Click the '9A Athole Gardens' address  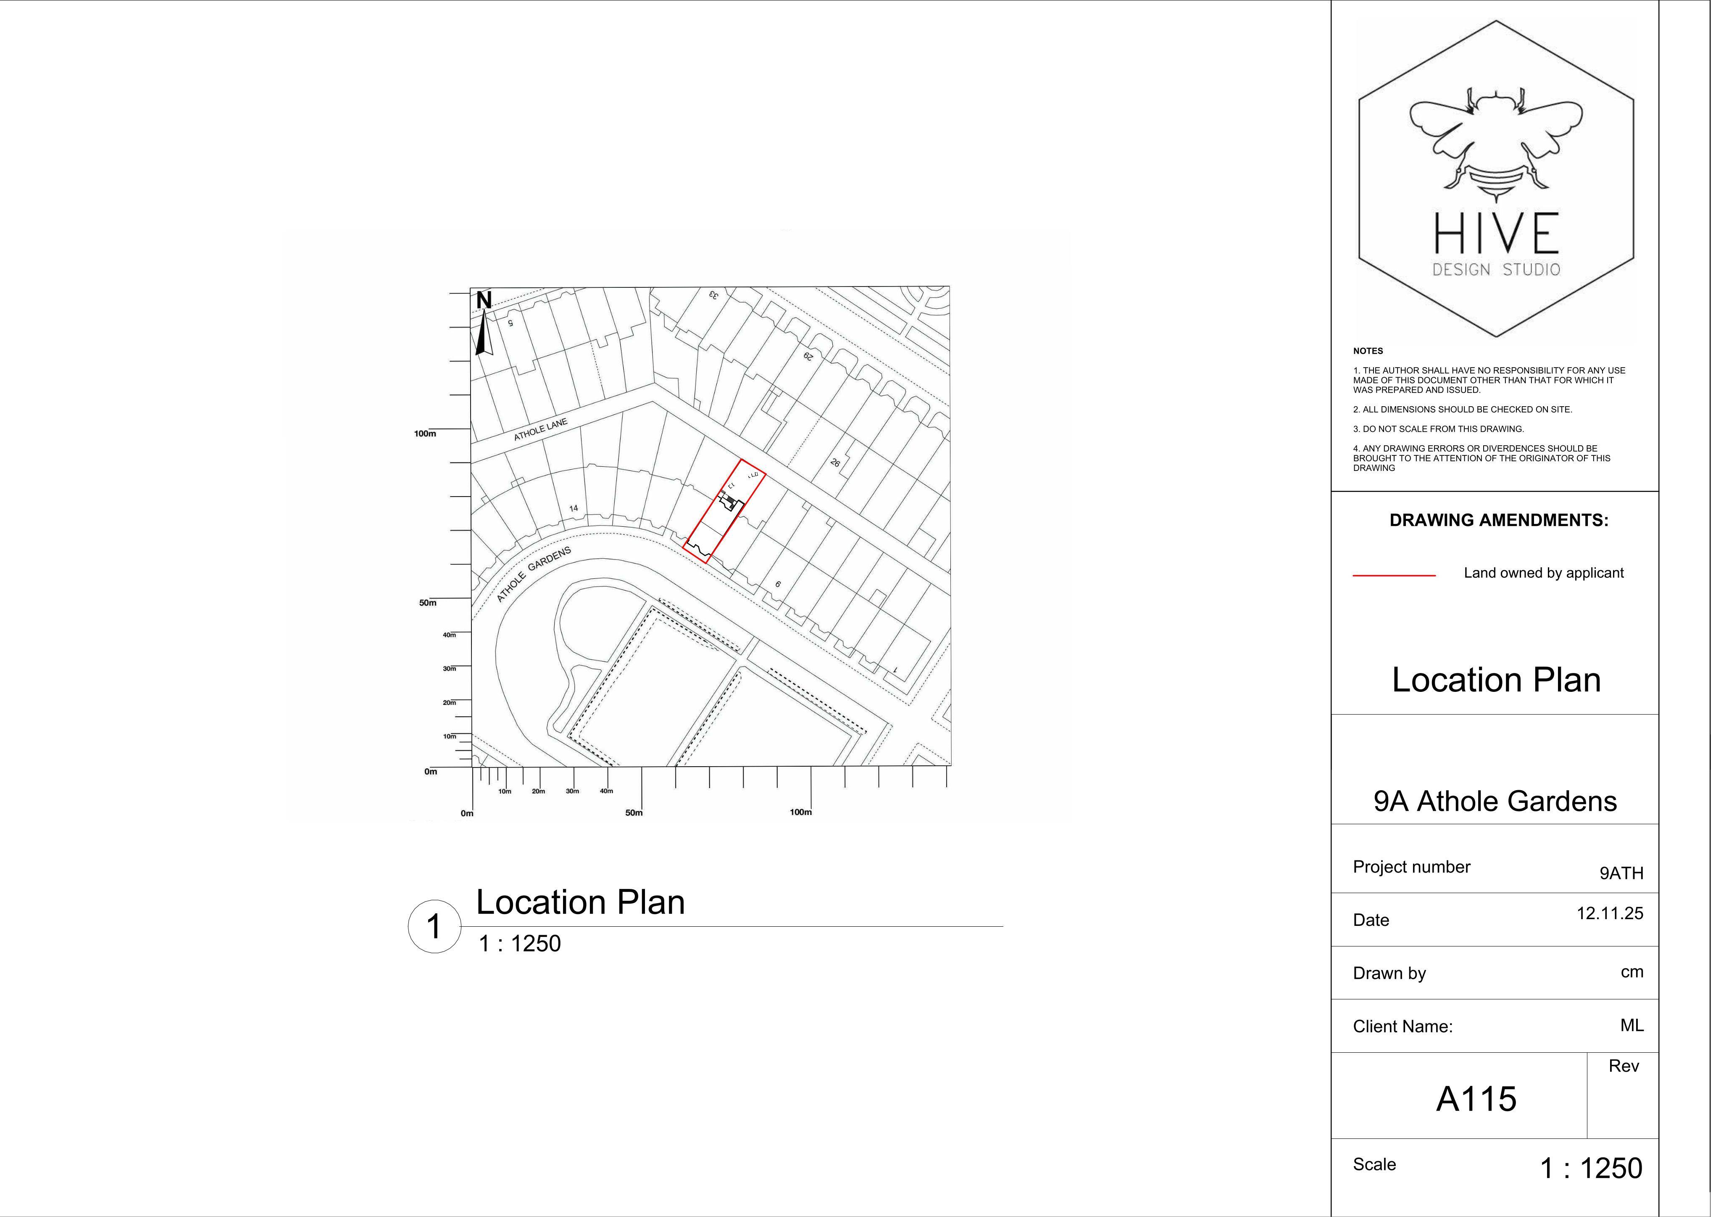coord(1495,802)
